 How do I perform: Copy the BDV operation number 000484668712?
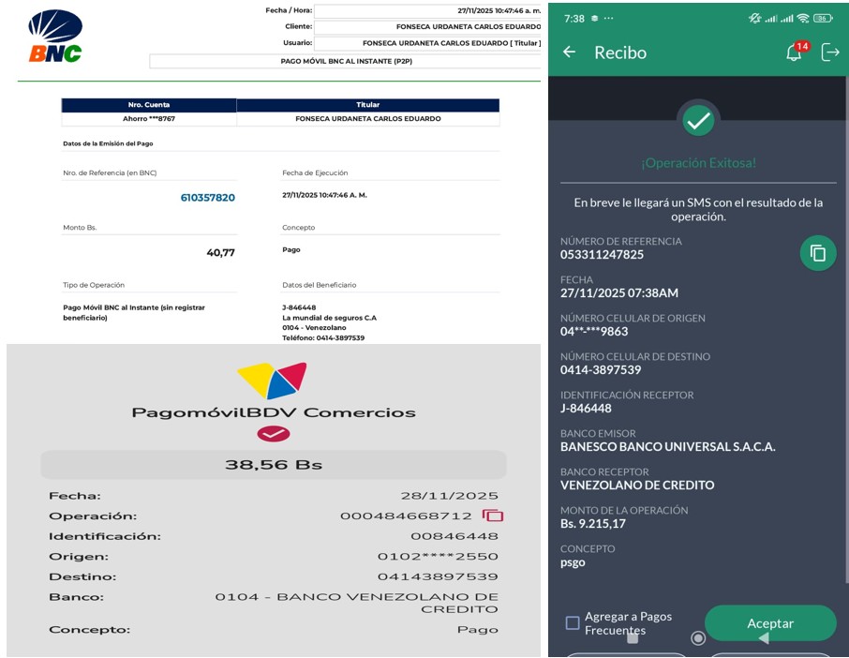point(493,516)
